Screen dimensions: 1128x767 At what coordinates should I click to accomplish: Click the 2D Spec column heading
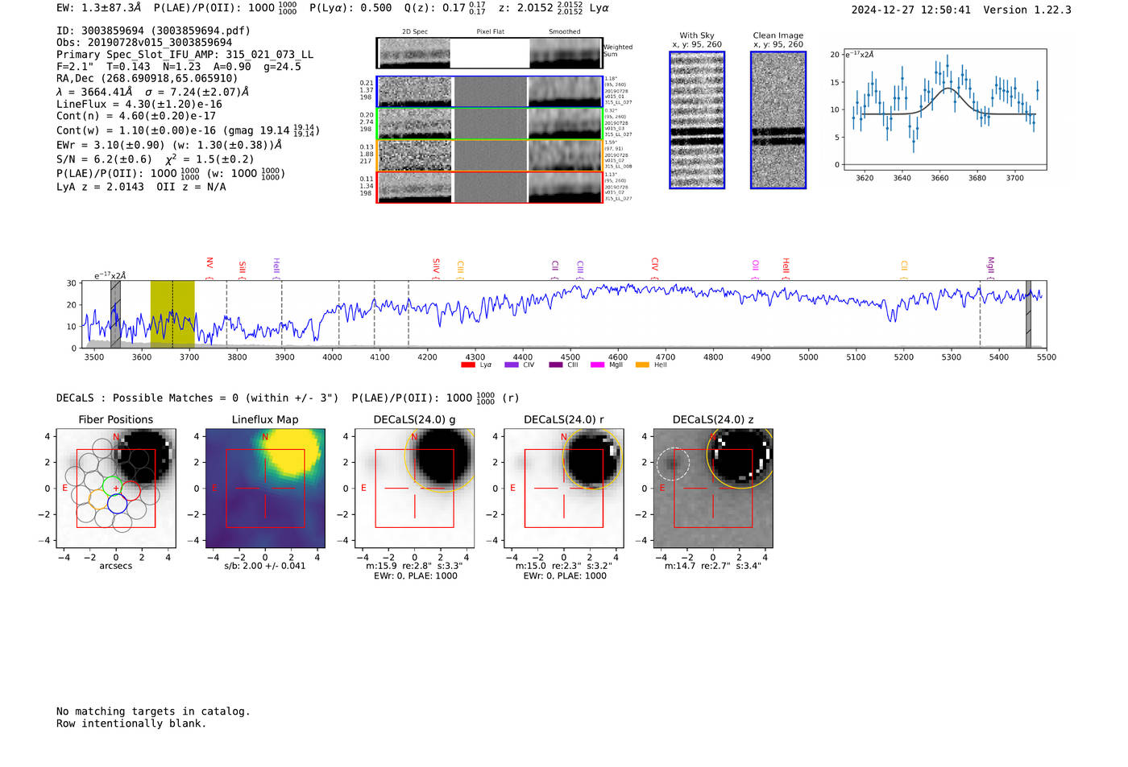(x=415, y=32)
